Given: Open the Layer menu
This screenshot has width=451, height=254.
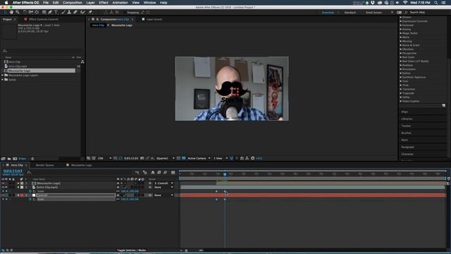Looking at the screenshot, I should click(90, 3).
